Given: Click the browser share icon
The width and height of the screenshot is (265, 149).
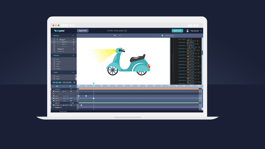Looking at the screenshot, I should coord(190,25).
